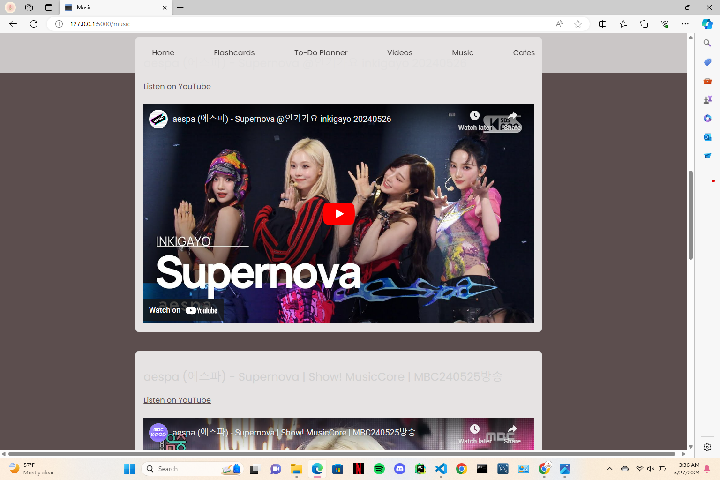The width and height of the screenshot is (720, 480).
Task: View site information icon in address bar
Action: pos(59,24)
